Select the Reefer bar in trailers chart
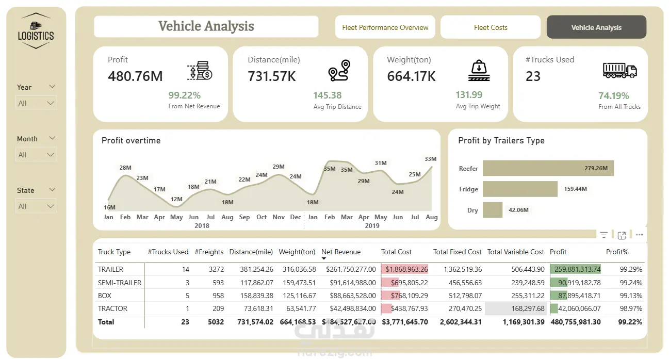The height and width of the screenshot is (359, 669). tap(548, 168)
